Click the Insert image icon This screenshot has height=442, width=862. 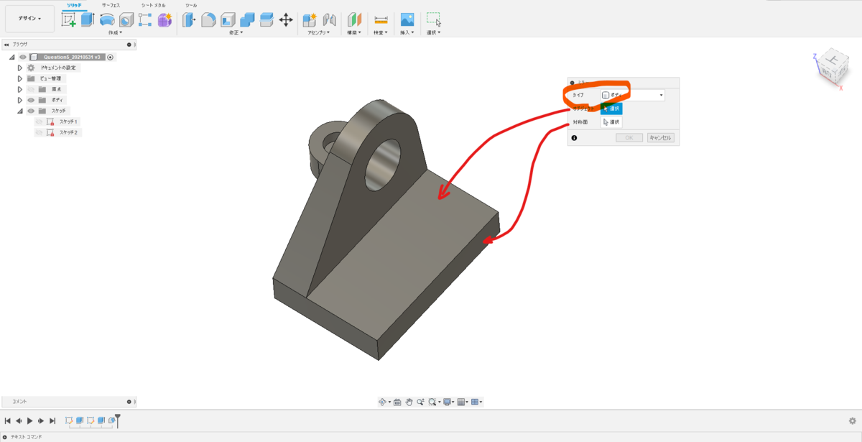click(407, 20)
